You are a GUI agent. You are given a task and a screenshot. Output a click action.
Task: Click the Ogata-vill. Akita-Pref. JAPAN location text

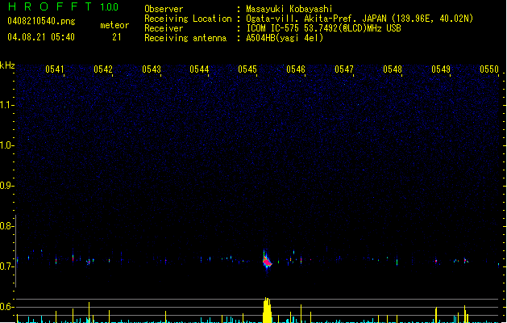pos(359,19)
